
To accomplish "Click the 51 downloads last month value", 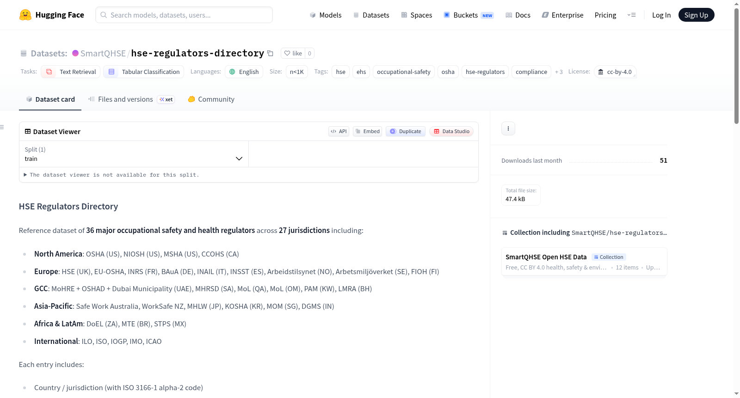I will point(664,160).
